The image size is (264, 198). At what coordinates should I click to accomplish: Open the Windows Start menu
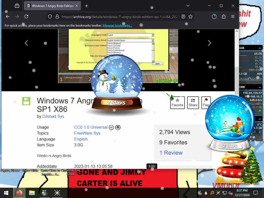tap(6, 193)
